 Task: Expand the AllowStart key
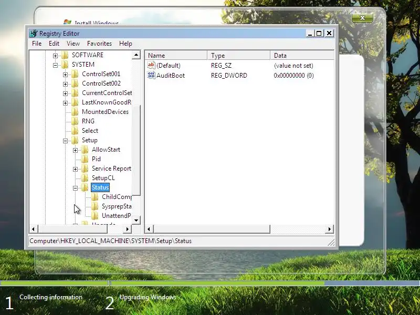click(x=75, y=150)
